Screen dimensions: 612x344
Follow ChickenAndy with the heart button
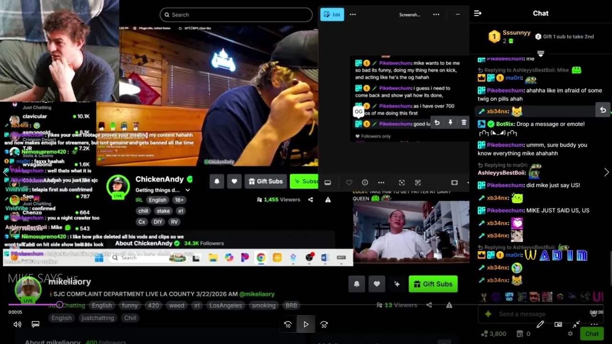tap(234, 181)
